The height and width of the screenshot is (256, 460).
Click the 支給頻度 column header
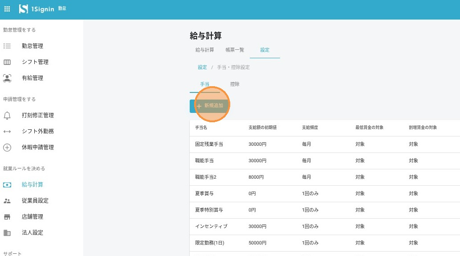point(310,128)
